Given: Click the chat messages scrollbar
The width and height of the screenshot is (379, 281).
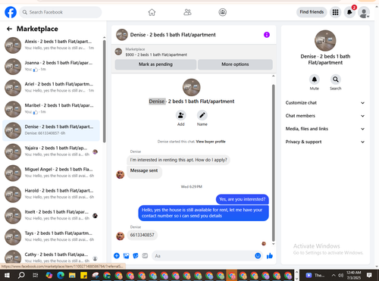Looking at the screenshot, I should click(273, 163).
